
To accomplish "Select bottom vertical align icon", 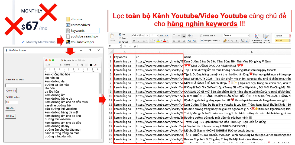I will (x=184, y=35).
